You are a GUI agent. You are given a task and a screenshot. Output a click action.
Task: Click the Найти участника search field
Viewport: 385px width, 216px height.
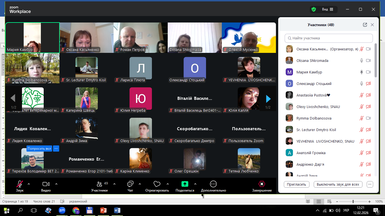329,38
